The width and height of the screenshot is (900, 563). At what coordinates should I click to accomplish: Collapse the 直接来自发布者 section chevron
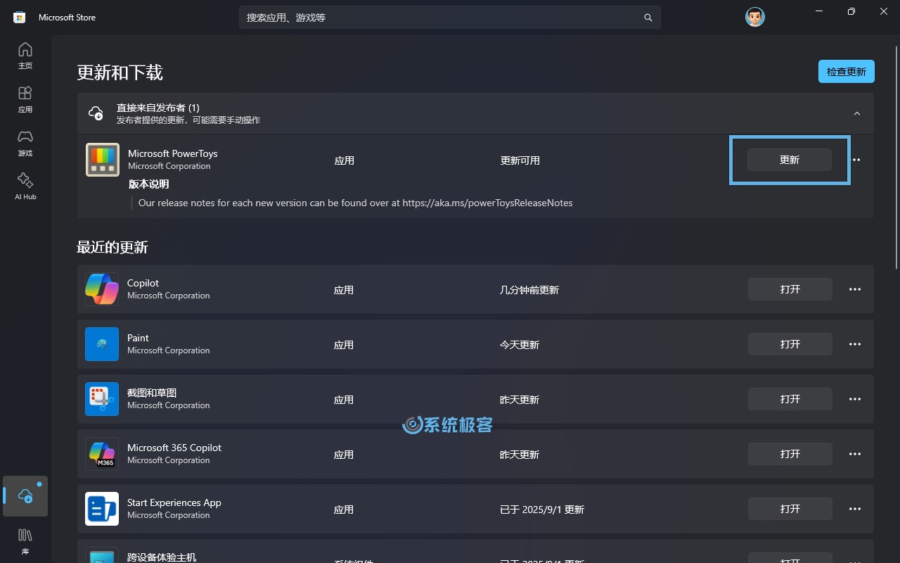[857, 113]
